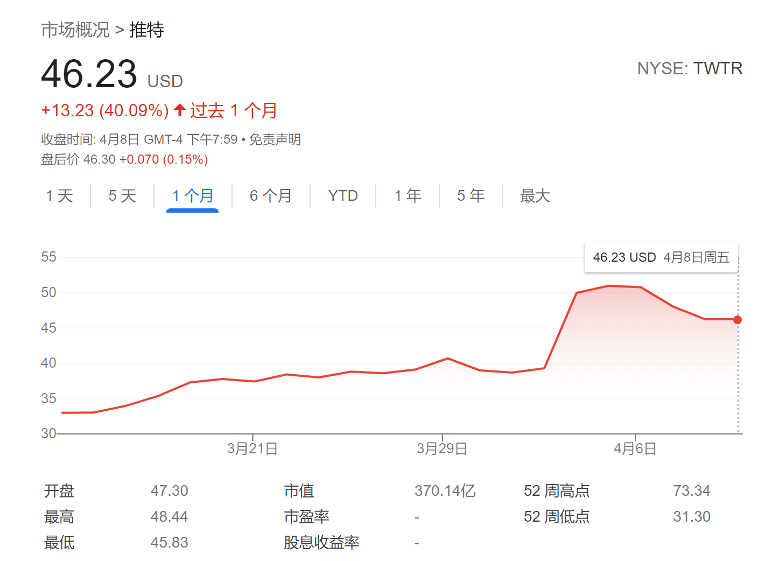
Task: Click the red data point on chart
Action: pos(738,320)
